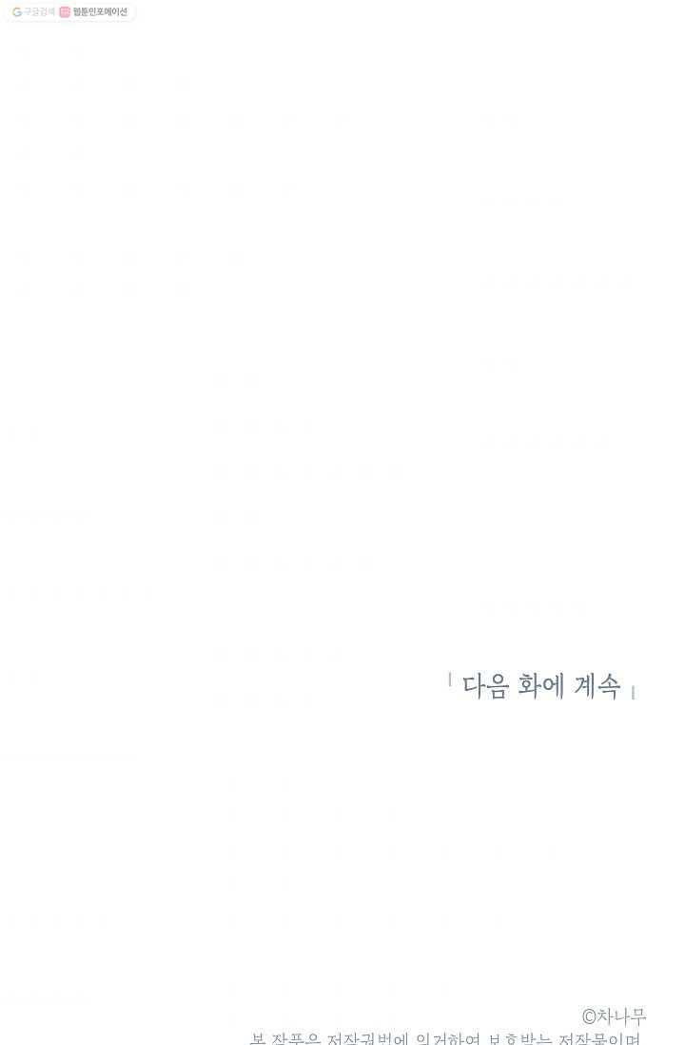Click the left bracket mark beside 다음

coord(450,680)
